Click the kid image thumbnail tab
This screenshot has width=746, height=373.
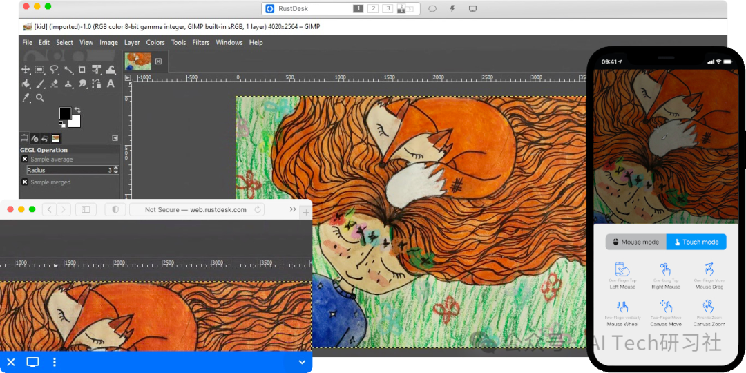138,61
